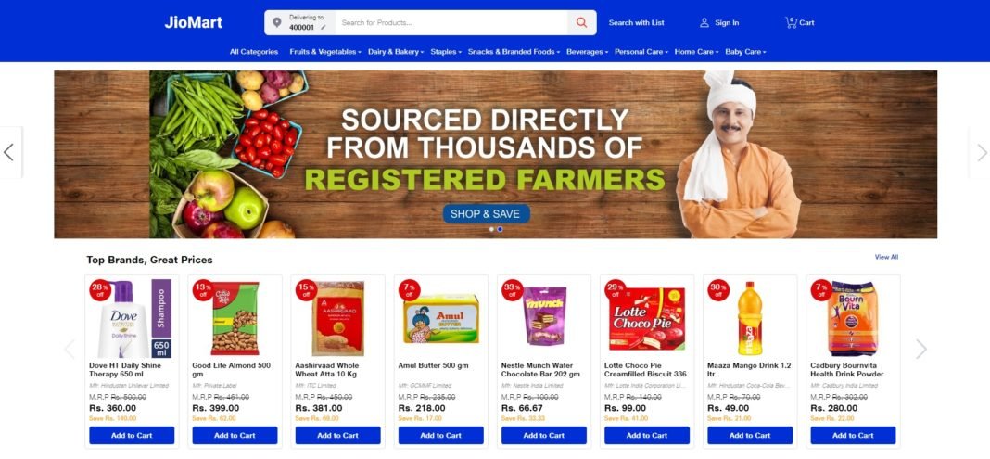Click the Sign In user icon
The height and width of the screenshot is (459, 990).
click(704, 23)
